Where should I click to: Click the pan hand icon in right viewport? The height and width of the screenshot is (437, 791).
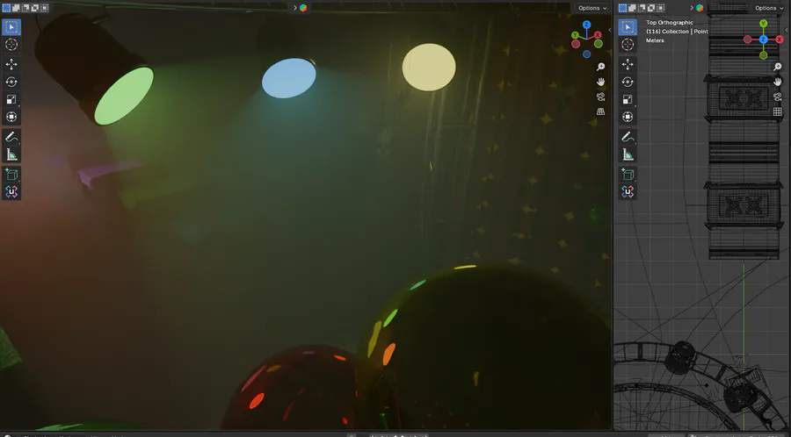click(778, 82)
